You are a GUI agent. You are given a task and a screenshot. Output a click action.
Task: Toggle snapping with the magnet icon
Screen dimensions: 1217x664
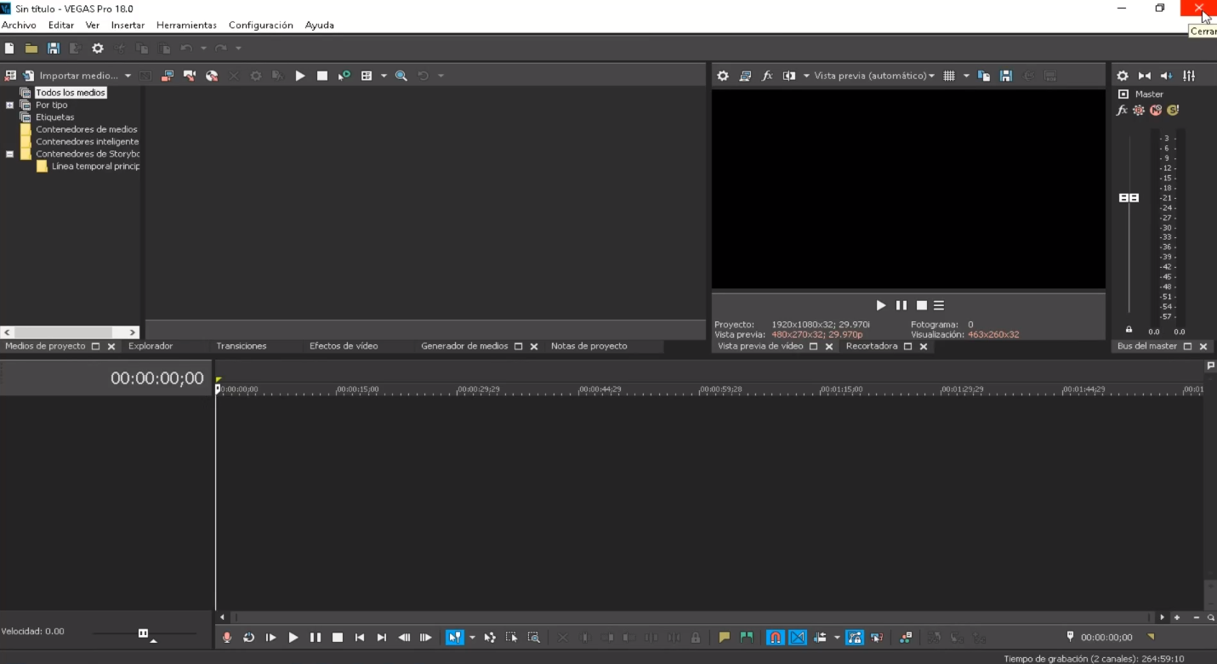[776, 637]
